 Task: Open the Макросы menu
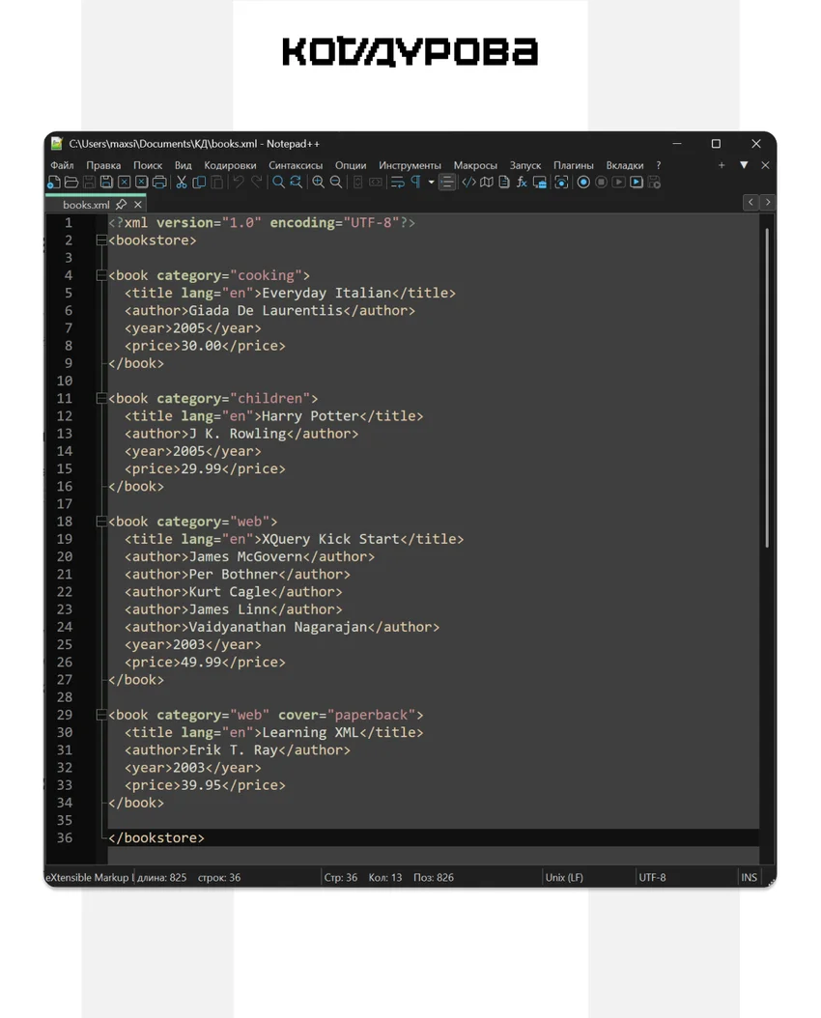[475, 165]
